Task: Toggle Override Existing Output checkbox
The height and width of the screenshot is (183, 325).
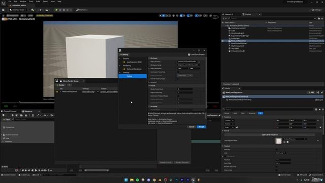Action: point(178,79)
